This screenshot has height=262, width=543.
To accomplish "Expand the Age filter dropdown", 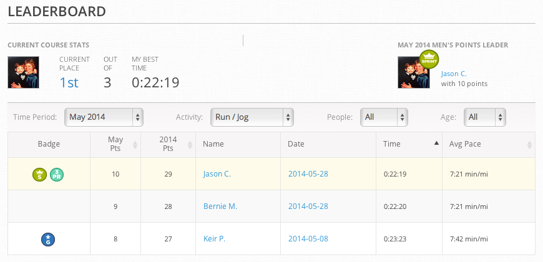I will [x=484, y=117].
